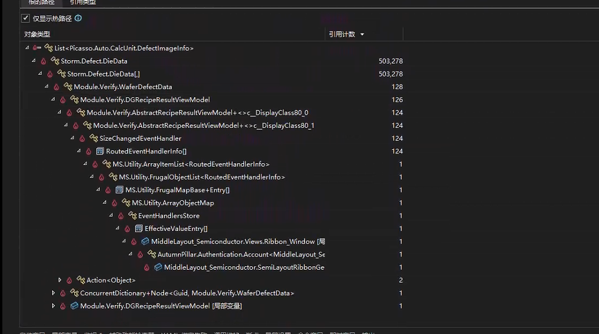Expand the Action<Object> node

click(60, 280)
